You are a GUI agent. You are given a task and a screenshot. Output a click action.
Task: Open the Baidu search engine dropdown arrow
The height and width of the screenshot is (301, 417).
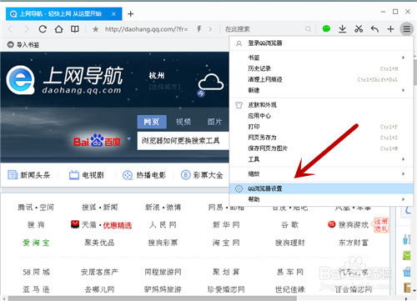coord(128,138)
